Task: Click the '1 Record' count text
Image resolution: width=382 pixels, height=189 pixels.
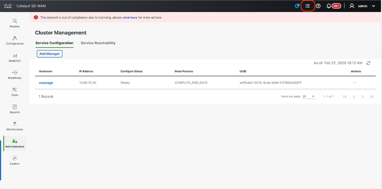Action: click(46, 97)
